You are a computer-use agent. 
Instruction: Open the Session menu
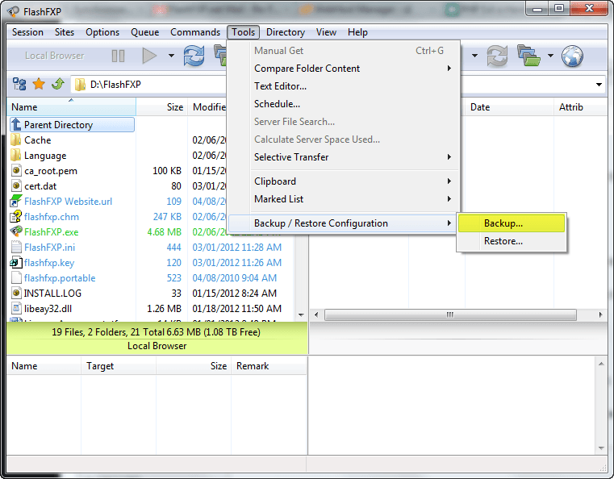[27, 32]
